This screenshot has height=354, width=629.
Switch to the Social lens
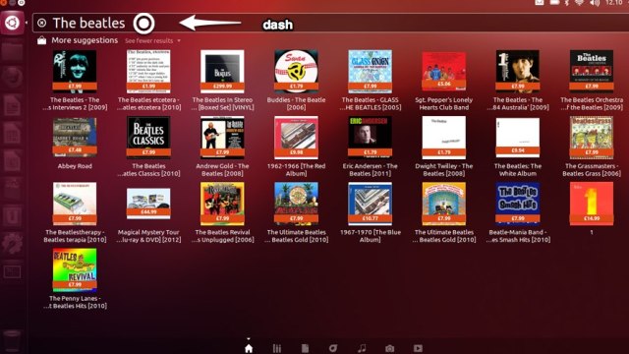(x=333, y=348)
